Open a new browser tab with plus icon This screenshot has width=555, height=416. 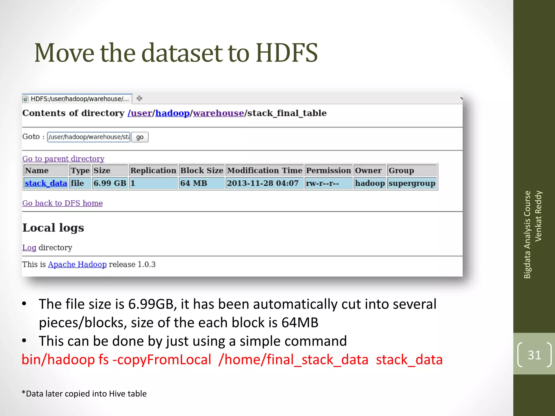point(139,98)
